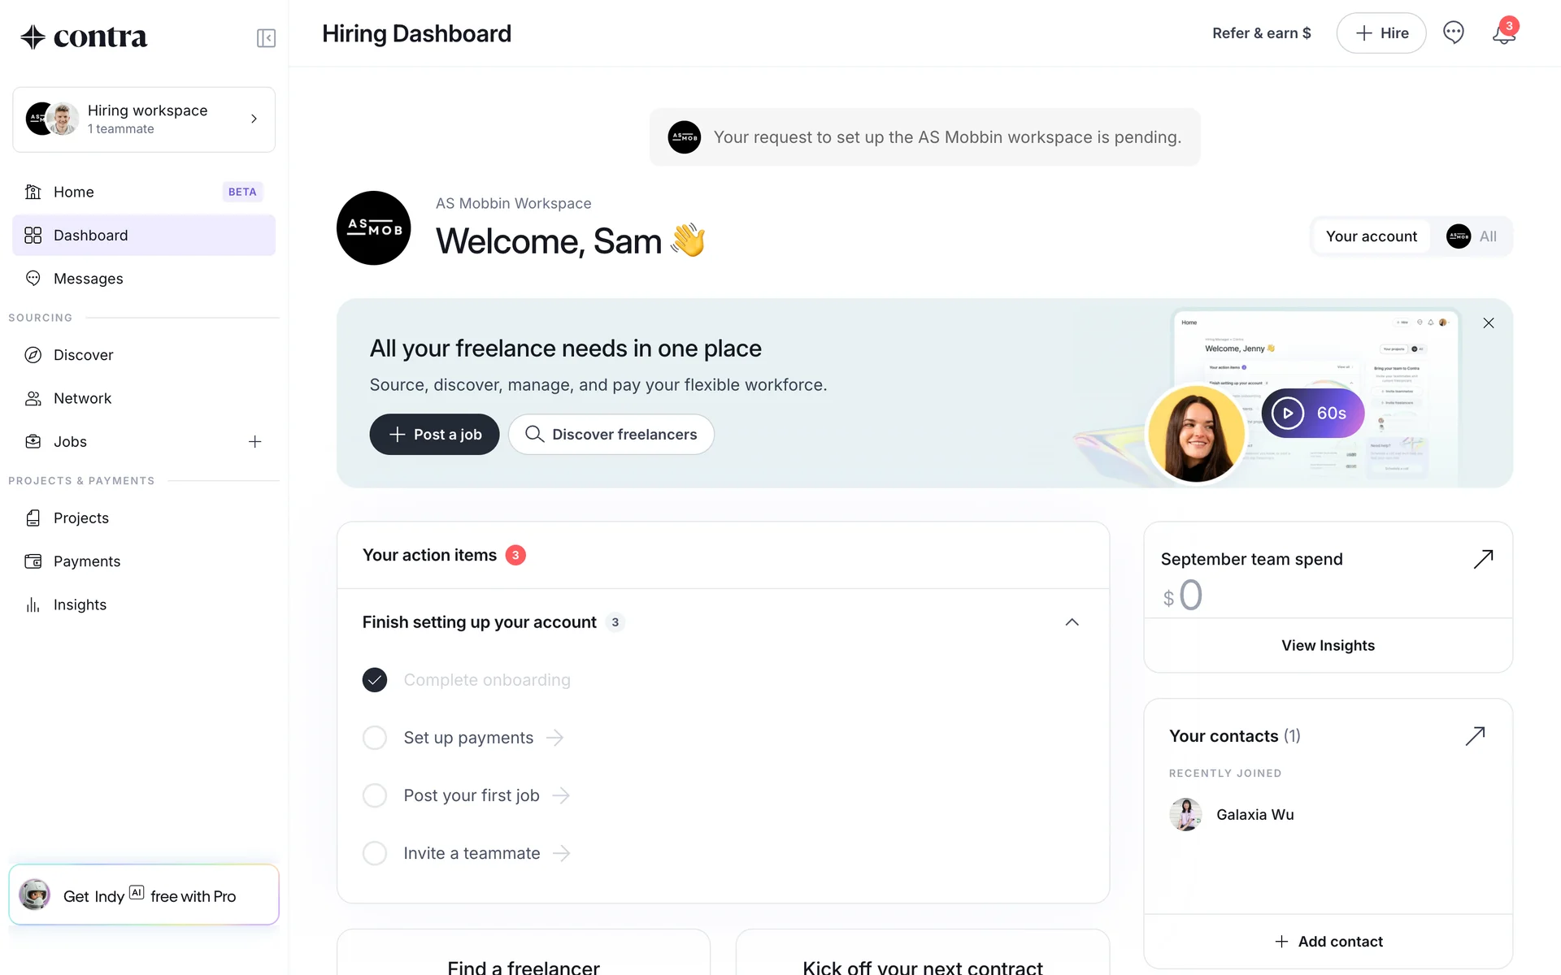The width and height of the screenshot is (1561, 975).
Task: Click View Insights link
Action: (x=1328, y=646)
